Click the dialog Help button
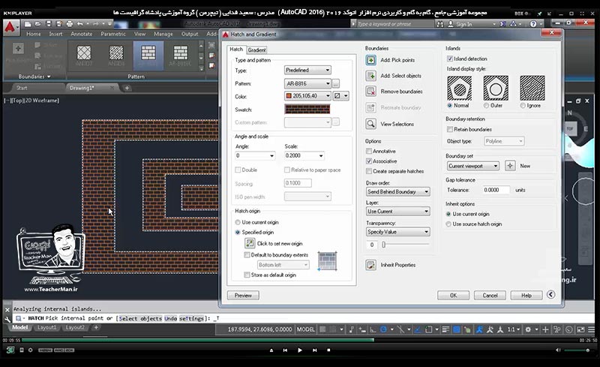The height and width of the screenshot is (367, 600). pyautogui.click(x=526, y=296)
